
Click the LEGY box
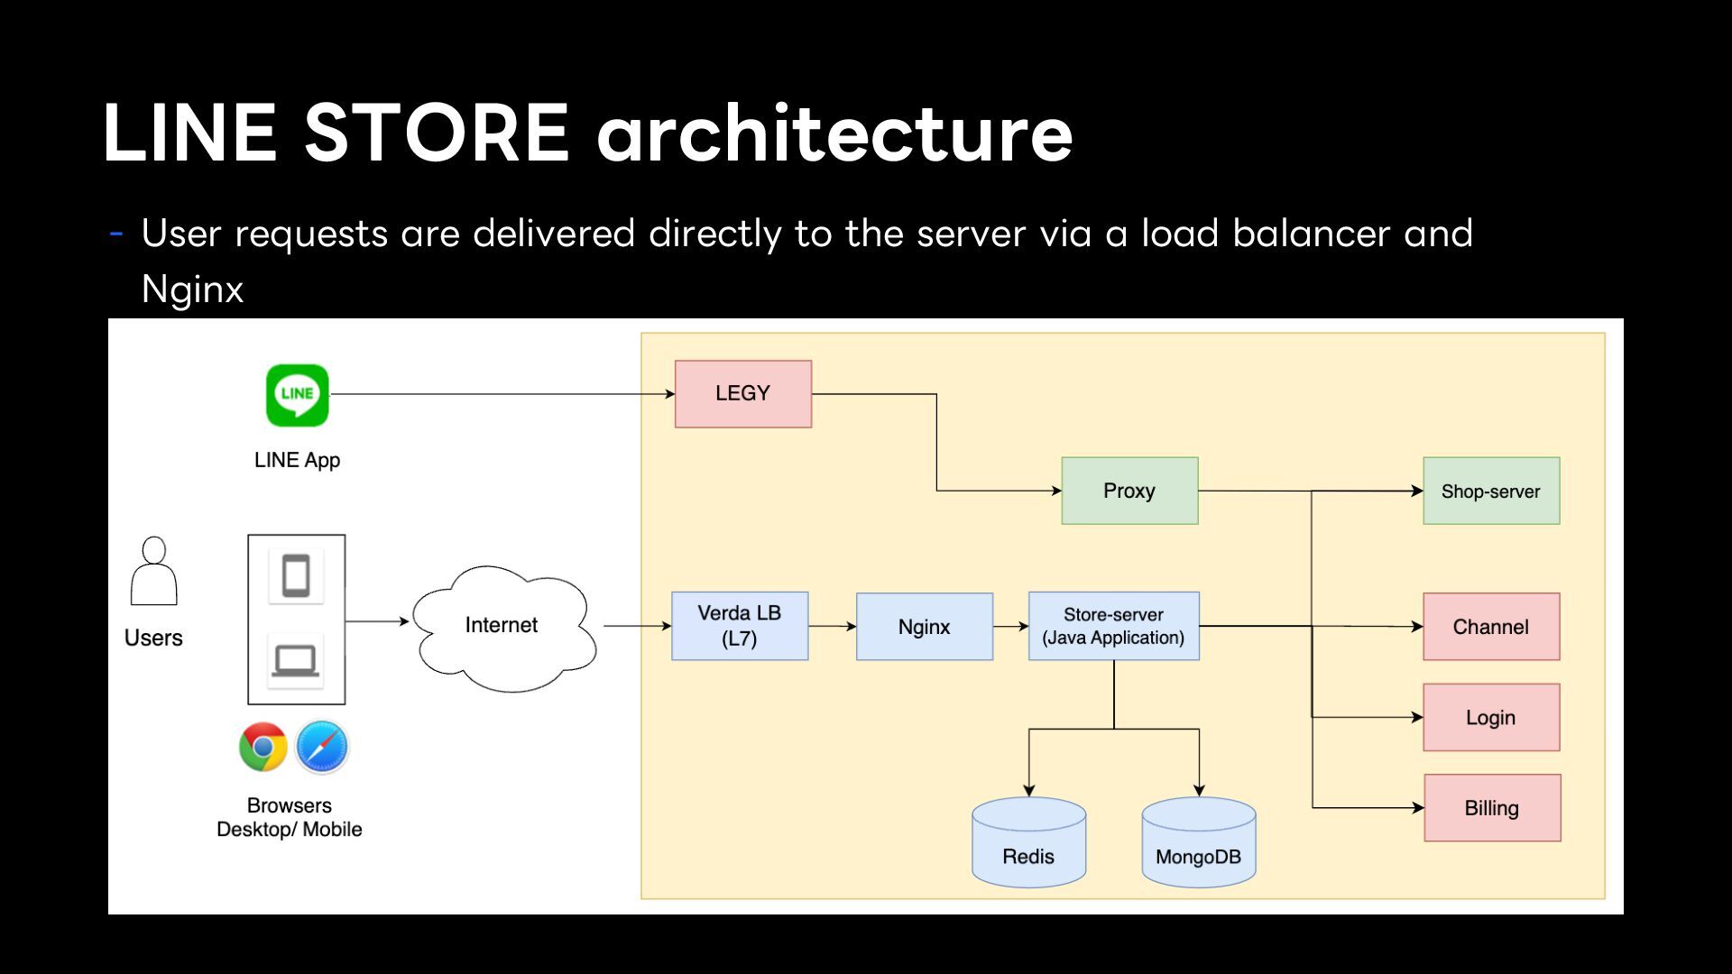743,394
